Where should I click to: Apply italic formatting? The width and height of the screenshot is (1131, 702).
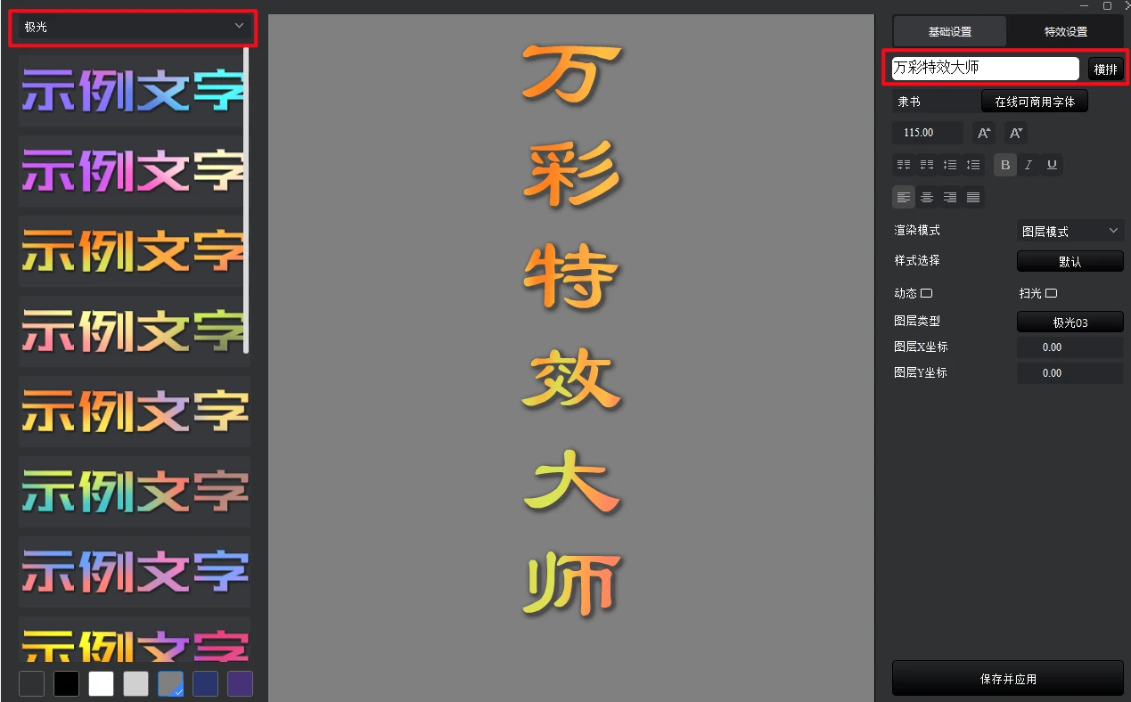(x=1028, y=165)
